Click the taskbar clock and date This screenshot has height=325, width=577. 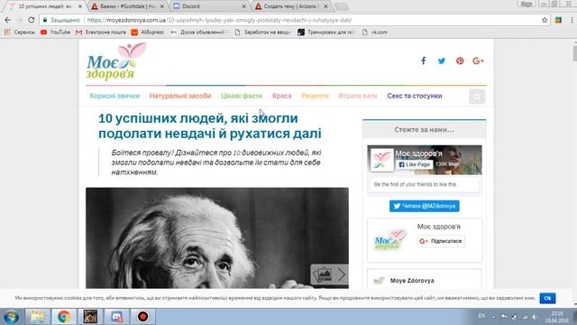coord(557,317)
